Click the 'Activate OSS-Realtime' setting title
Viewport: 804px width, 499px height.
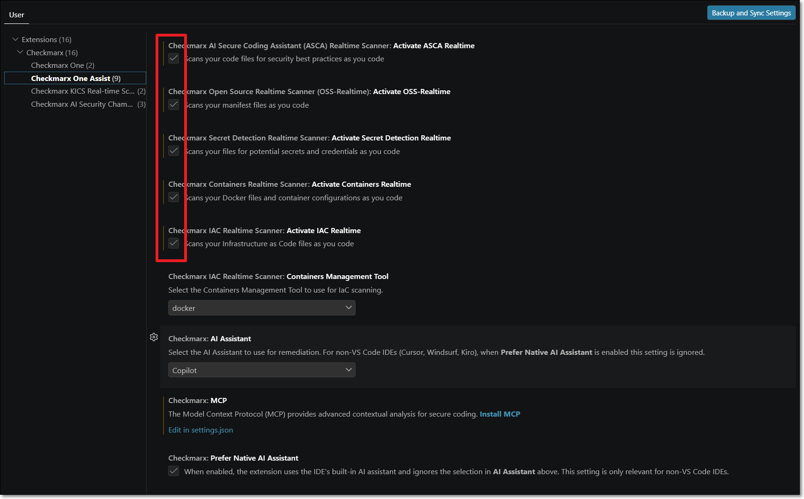click(412, 91)
